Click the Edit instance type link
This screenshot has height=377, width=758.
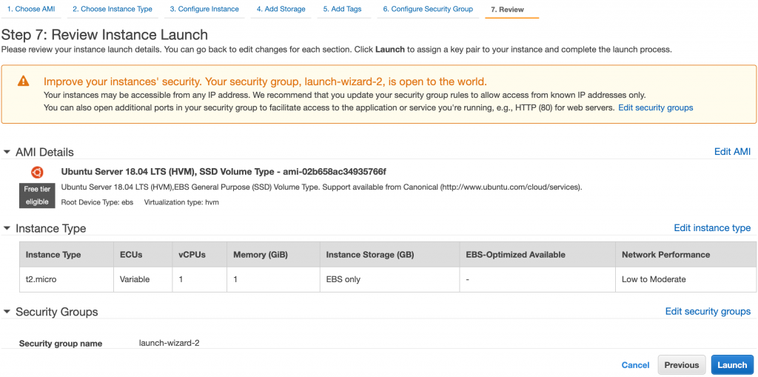pos(712,228)
